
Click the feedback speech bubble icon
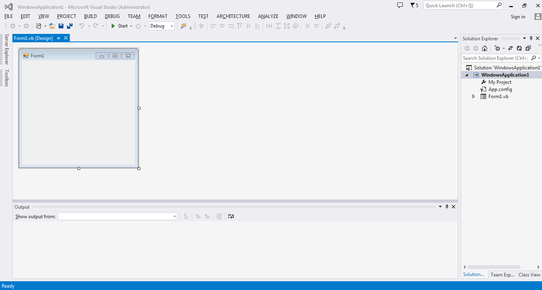(x=400, y=5)
